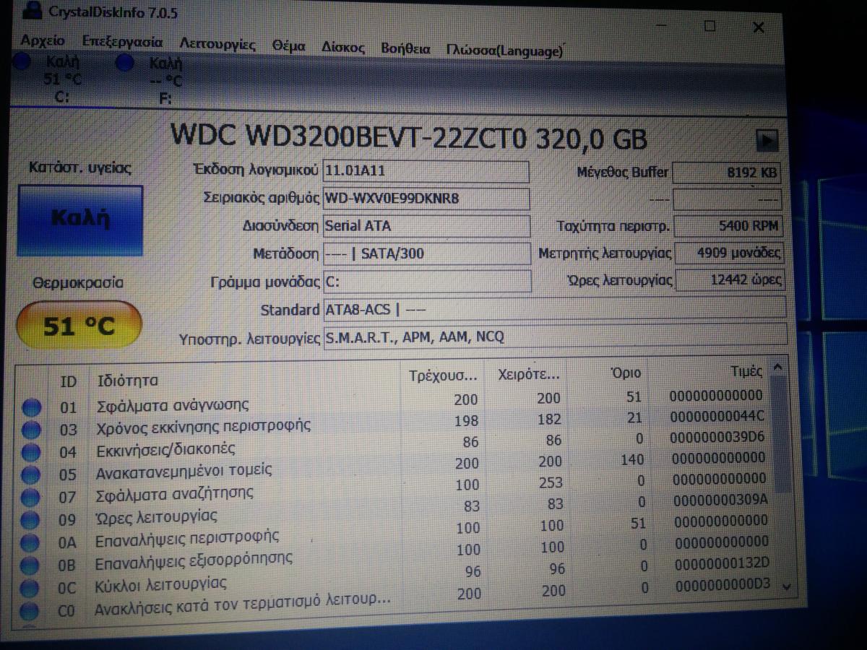Click raw value 00000000044C
The height and width of the screenshot is (650, 867).
(x=717, y=417)
